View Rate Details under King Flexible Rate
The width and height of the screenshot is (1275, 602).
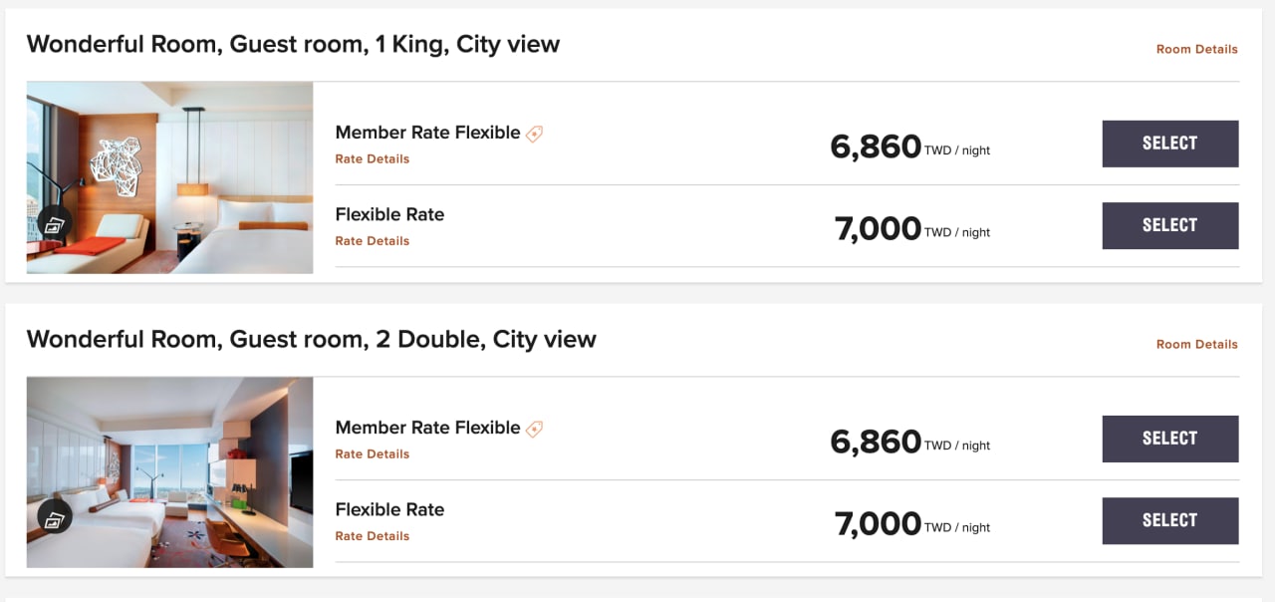372,240
